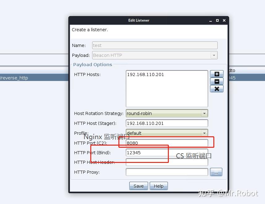Click the HTTP Host (Stager) input field
Viewport: 265px width, 204px height.
point(167,123)
